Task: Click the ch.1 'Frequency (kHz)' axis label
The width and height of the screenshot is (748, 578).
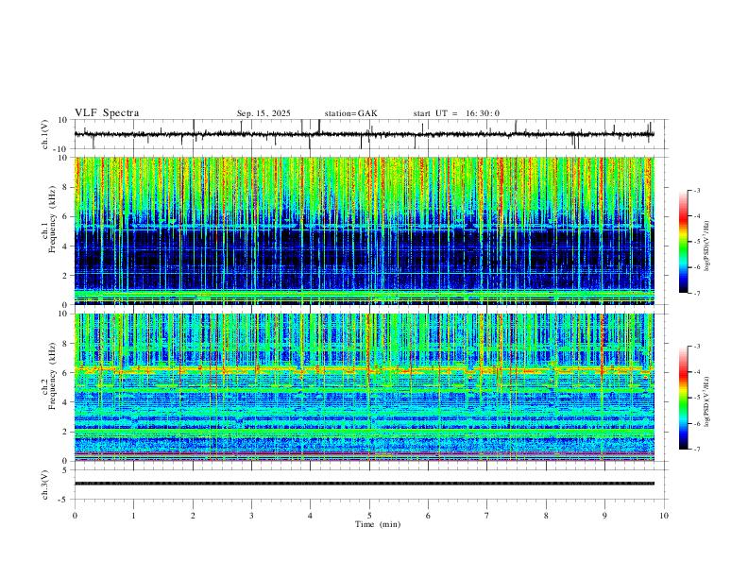Action: tap(52, 220)
